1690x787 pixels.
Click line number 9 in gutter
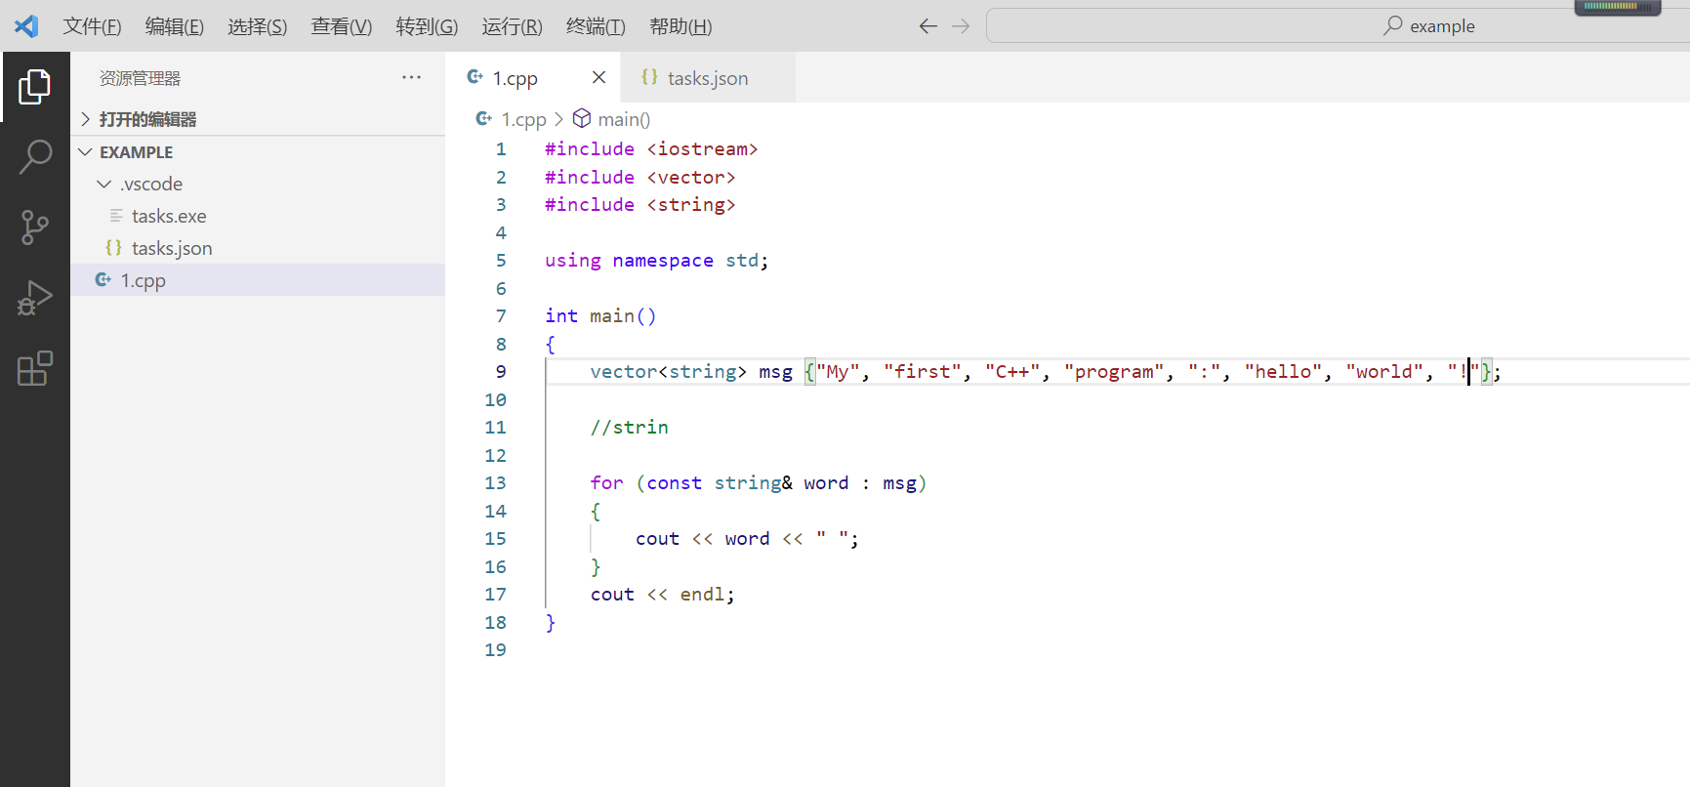point(501,372)
